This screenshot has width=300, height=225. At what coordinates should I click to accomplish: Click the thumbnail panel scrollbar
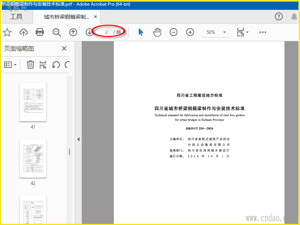click(x=69, y=150)
